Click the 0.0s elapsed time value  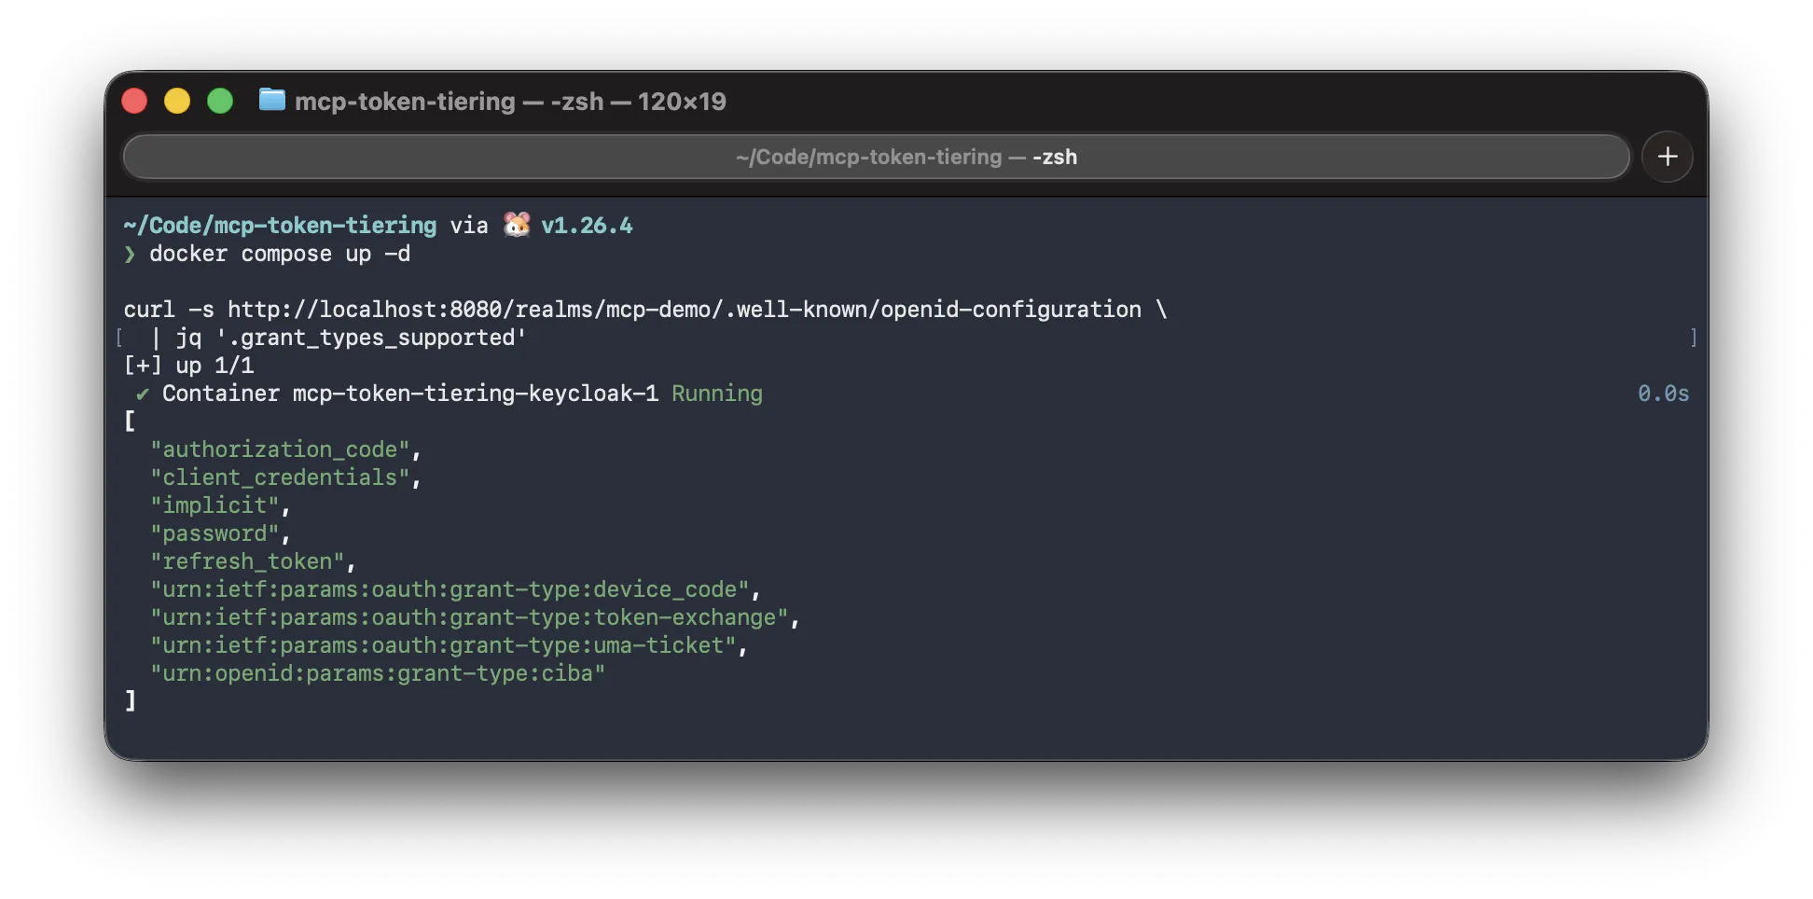(x=1664, y=394)
